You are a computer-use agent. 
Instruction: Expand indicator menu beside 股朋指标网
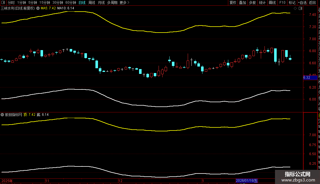[x=2, y=115]
